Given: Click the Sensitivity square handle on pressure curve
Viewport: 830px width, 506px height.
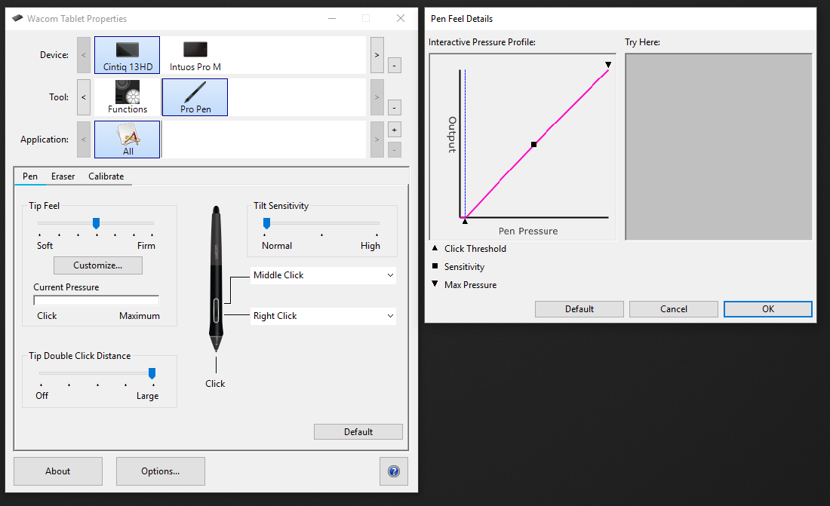Looking at the screenshot, I should point(533,144).
